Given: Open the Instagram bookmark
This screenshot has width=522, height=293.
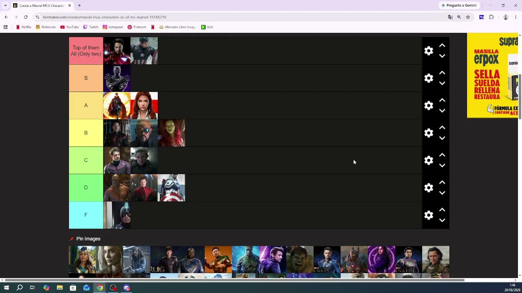Looking at the screenshot, I should (x=113, y=27).
